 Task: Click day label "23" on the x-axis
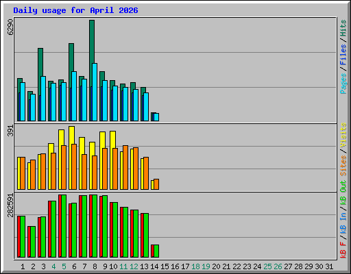tap(247, 266)
